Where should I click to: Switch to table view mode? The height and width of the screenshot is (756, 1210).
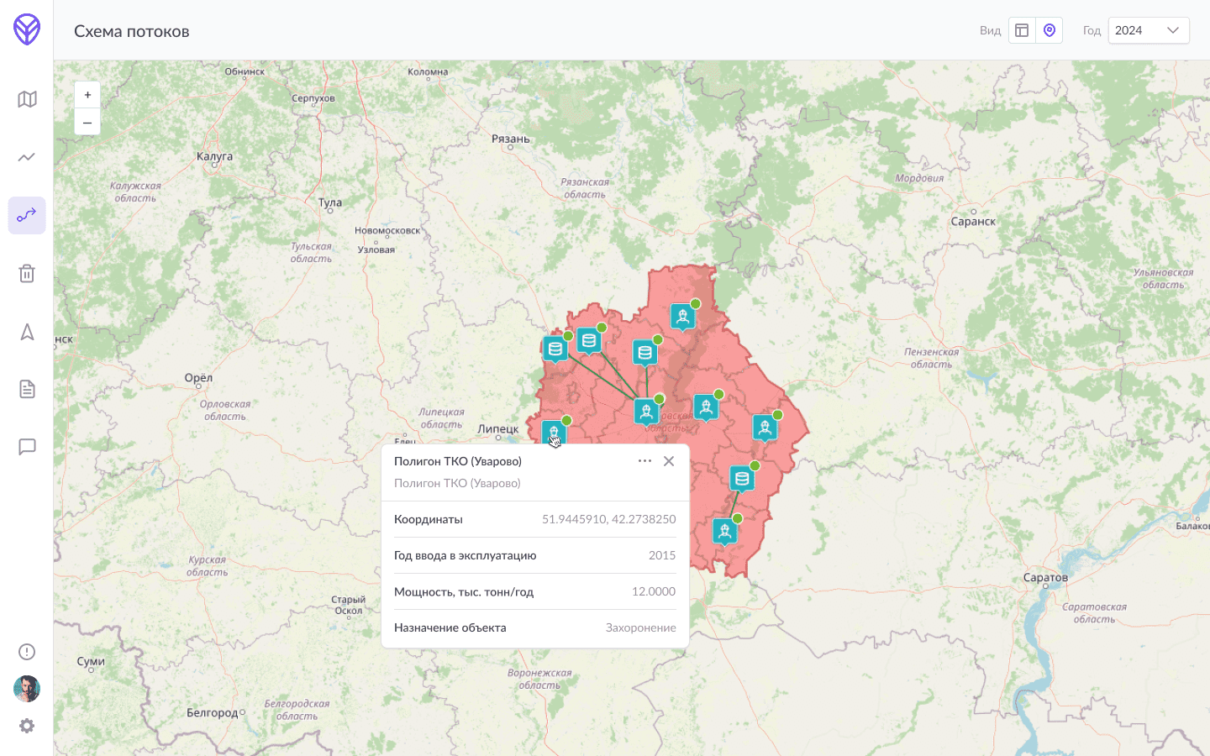[1022, 30]
